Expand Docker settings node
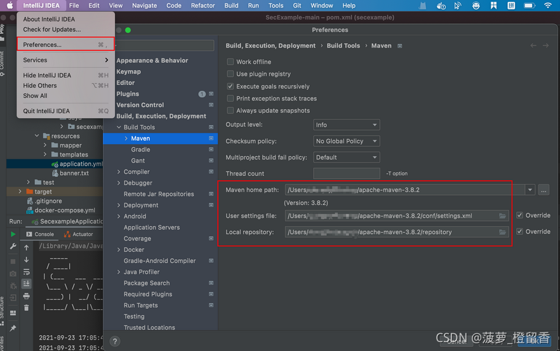560x351 pixels. pyautogui.click(x=119, y=249)
